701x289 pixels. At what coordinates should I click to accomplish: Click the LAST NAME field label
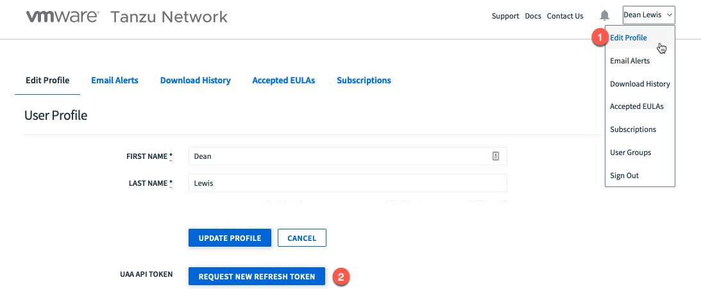[x=151, y=183]
